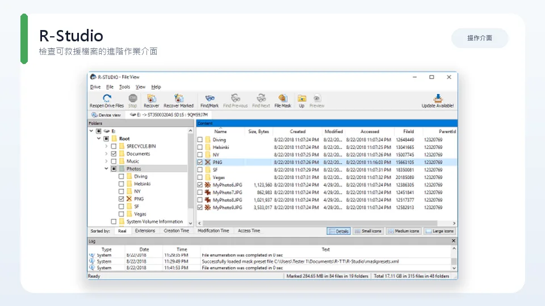Screen dimensions: 545x306
Task: Uncheck the PNG checkbox in folder tree
Action: pos(121,199)
